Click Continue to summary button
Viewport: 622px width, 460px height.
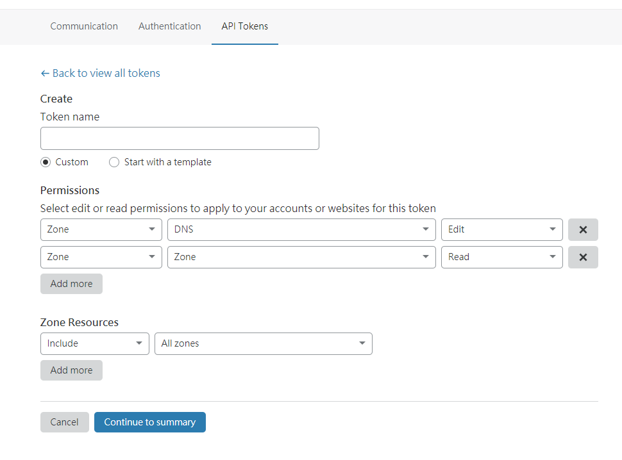(x=150, y=422)
